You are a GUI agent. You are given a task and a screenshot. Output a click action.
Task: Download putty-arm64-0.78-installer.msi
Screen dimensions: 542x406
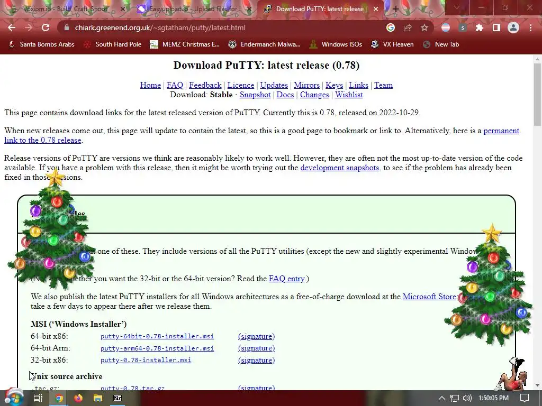click(157, 348)
